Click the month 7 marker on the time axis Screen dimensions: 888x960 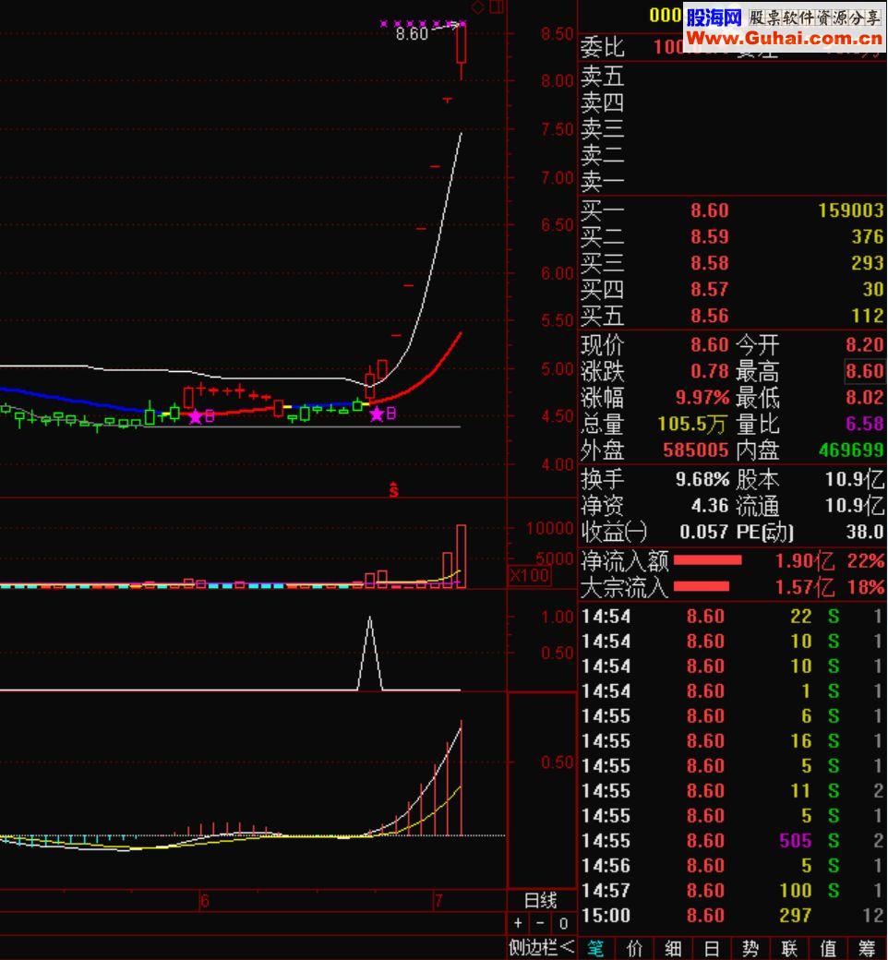click(x=438, y=901)
